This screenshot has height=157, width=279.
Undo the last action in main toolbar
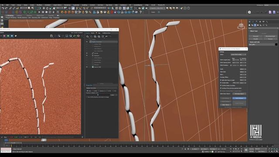(x=3, y=8)
